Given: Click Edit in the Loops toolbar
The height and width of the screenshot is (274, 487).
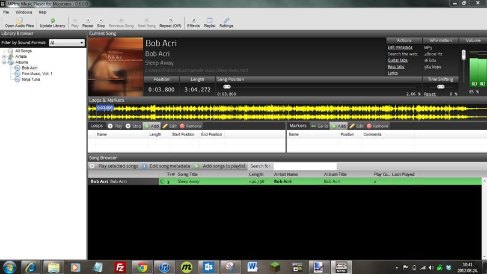Looking at the screenshot, I should click(x=170, y=126).
